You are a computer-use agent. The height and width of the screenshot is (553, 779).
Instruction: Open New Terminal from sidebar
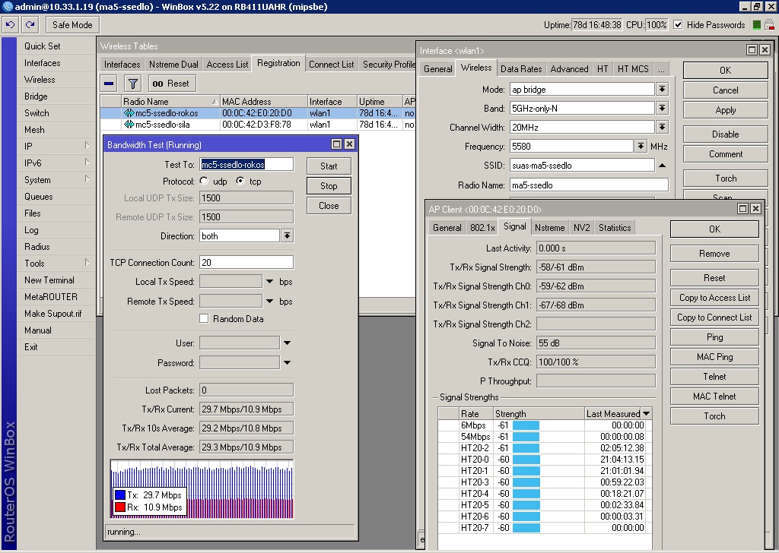coord(49,280)
